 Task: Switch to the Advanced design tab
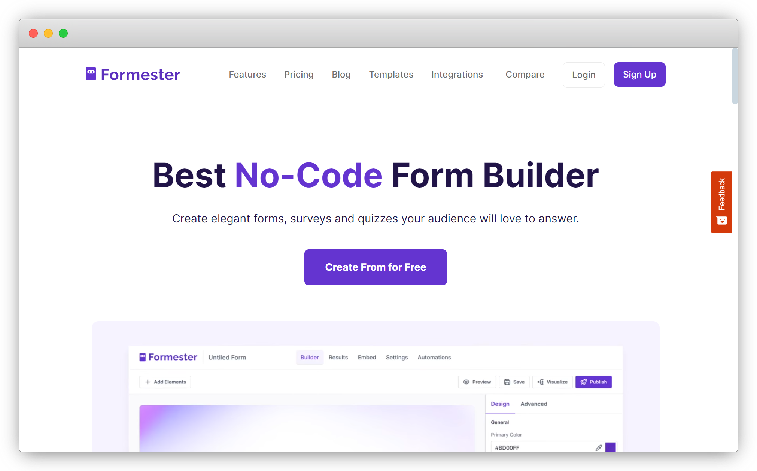533,404
